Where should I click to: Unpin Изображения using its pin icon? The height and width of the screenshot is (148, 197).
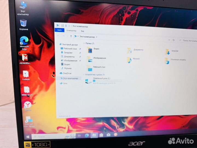coord(80,61)
